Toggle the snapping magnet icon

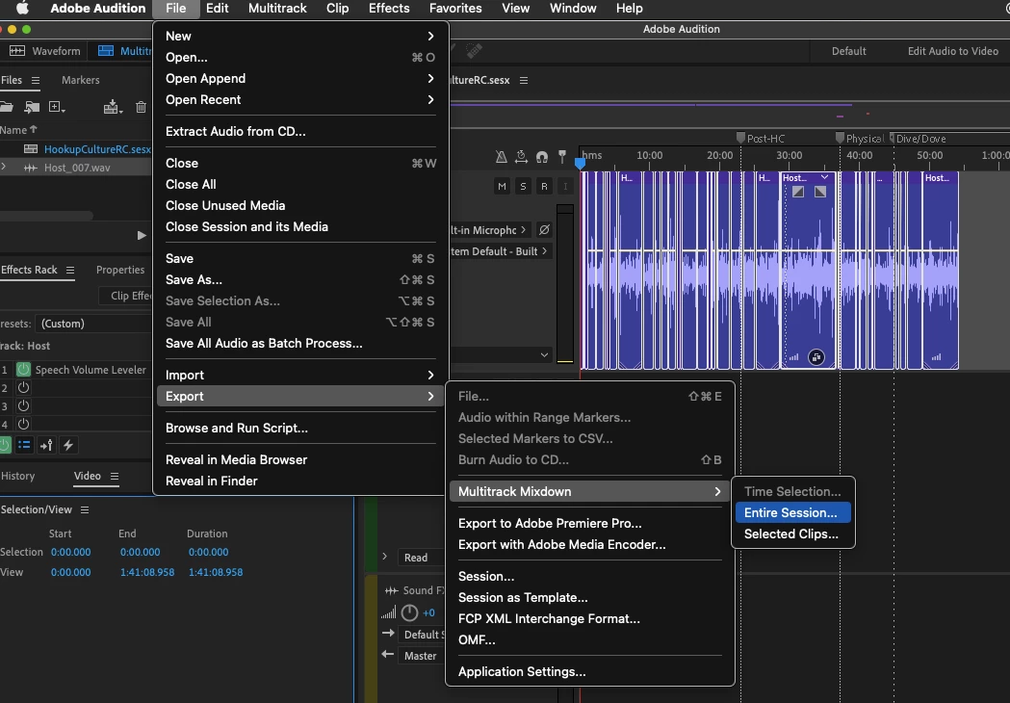pyautogui.click(x=542, y=157)
